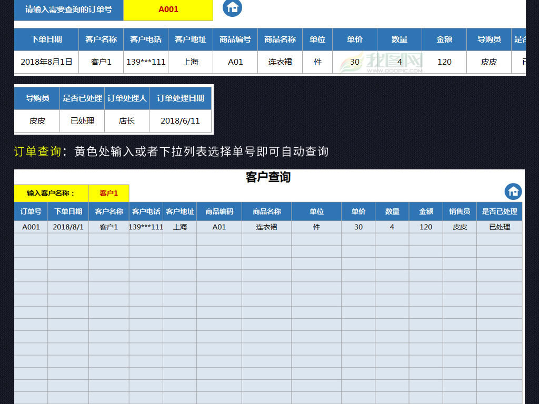Select the order number cell showing A001
This screenshot has width=539, height=404.
tap(30, 227)
